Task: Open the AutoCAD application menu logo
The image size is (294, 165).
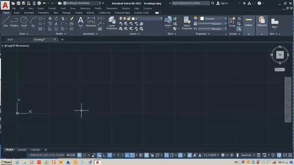Action: coord(5,5)
